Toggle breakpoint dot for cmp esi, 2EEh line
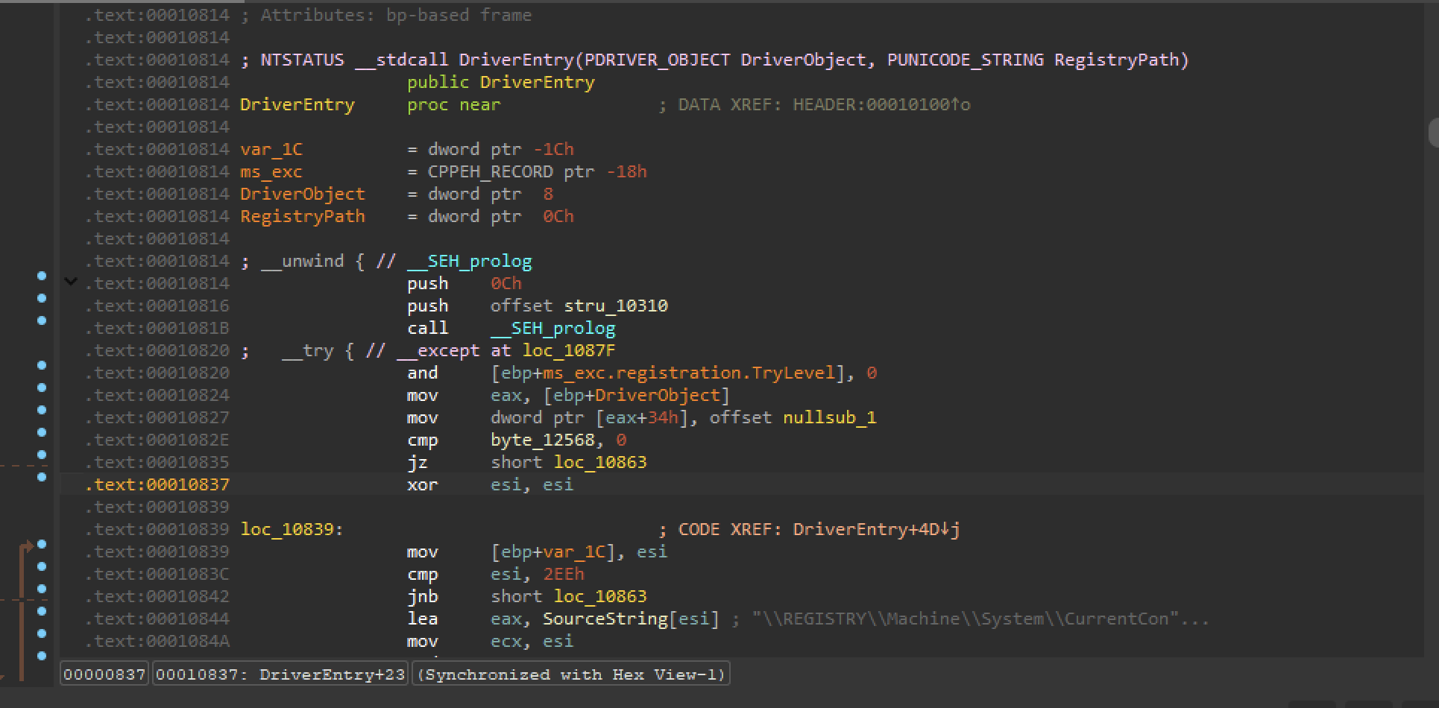This screenshot has width=1439, height=708. coord(42,566)
